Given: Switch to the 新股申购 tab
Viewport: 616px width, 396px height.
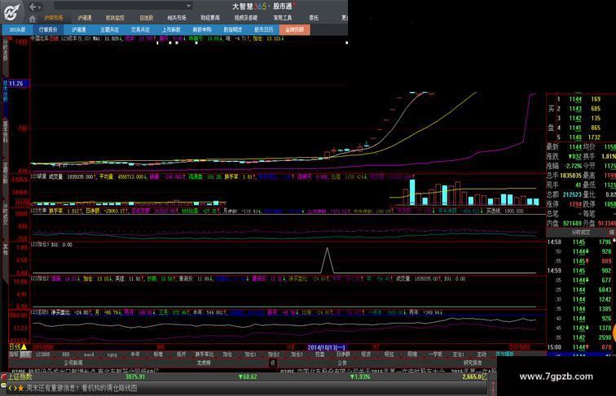Looking at the screenshot, I should pos(202,30).
